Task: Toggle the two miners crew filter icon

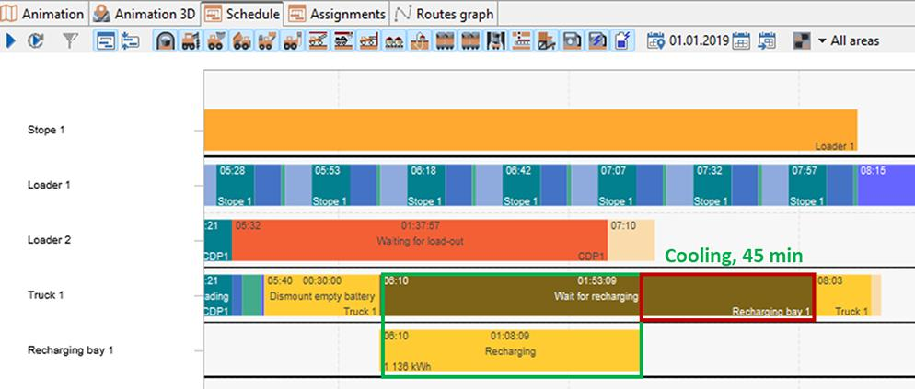Action: pyautogui.click(x=394, y=40)
